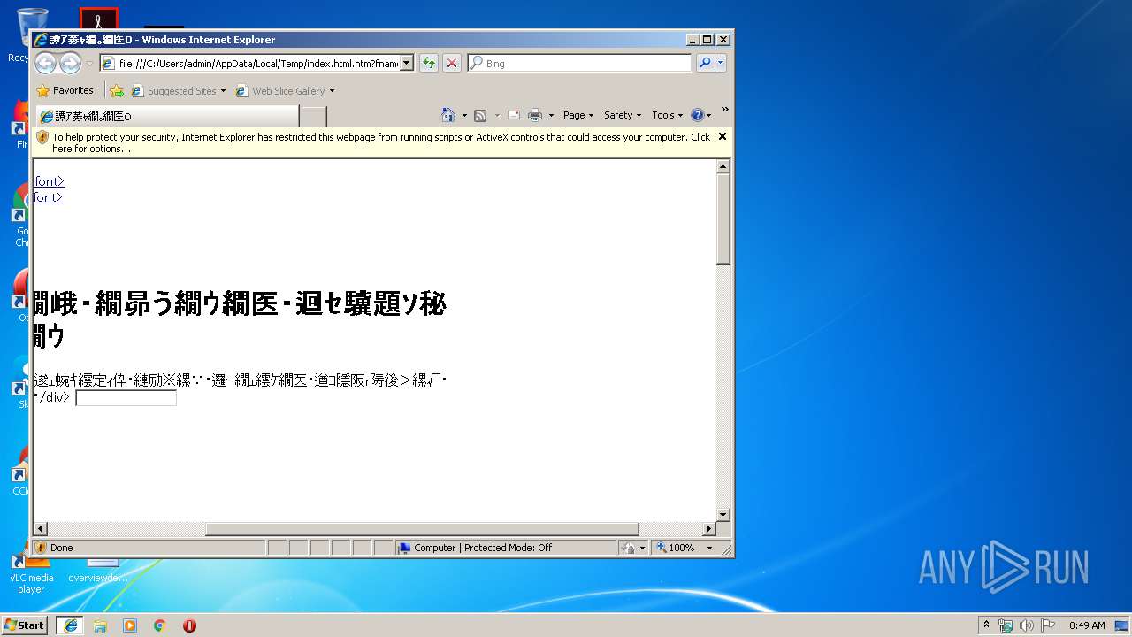The image size is (1132, 637).
Task: Click the status bar security shield icon
Action: (41, 548)
